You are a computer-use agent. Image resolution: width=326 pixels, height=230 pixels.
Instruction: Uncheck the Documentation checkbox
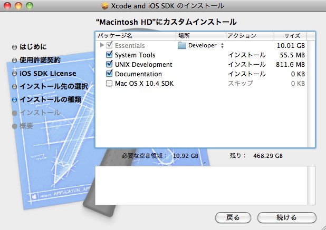click(109, 74)
